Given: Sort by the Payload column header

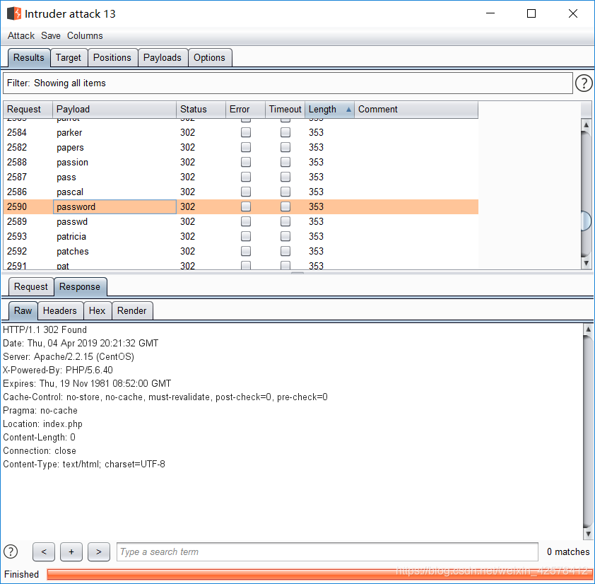Looking at the screenshot, I should 114,110.
